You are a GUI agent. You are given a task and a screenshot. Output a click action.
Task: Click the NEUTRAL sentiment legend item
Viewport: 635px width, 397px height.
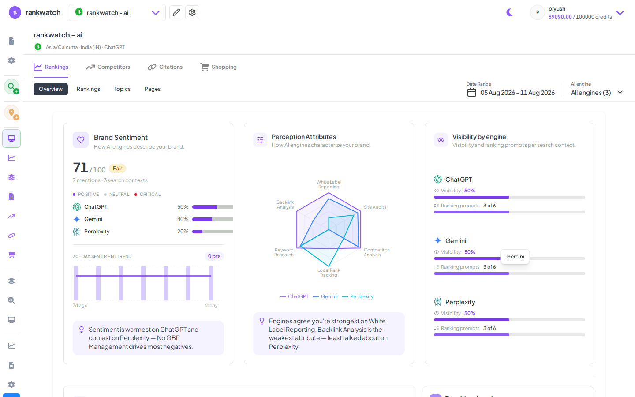(117, 195)
